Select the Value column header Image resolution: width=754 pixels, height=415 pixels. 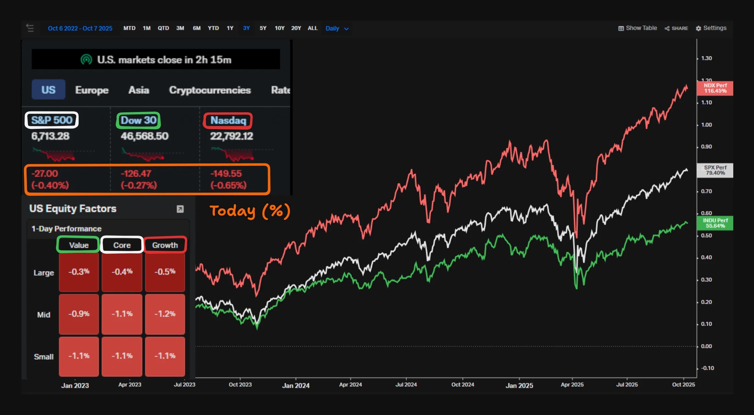tap(79, 245)
